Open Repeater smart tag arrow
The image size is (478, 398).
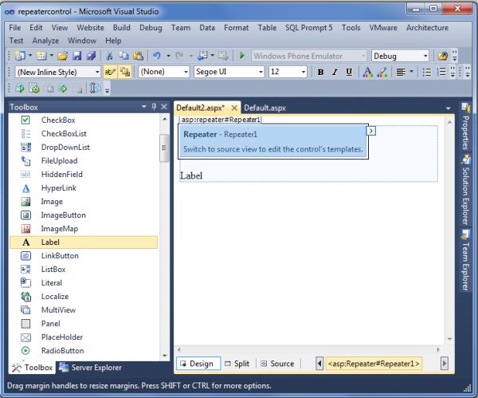pos(371,131)
